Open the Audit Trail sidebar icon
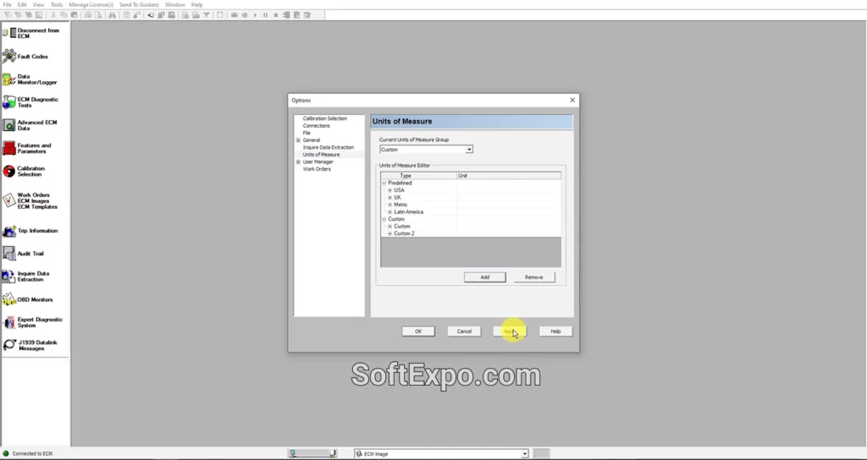The height and width of the screenshot is (460, 867). click(8, 254)
